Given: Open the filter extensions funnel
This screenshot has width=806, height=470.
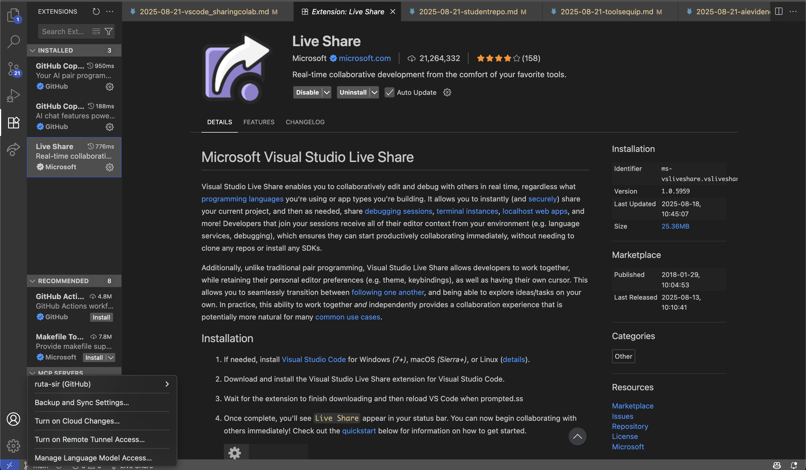Looking at the screenshot, I should 109,31.
